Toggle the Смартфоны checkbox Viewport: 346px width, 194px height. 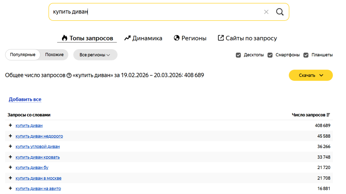(x=270, y=55)
